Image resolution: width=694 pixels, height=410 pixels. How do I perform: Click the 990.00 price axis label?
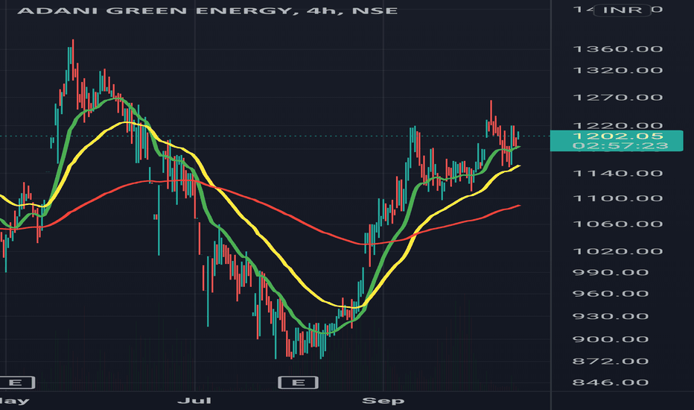pyautogui.click(x=611, y=272)
